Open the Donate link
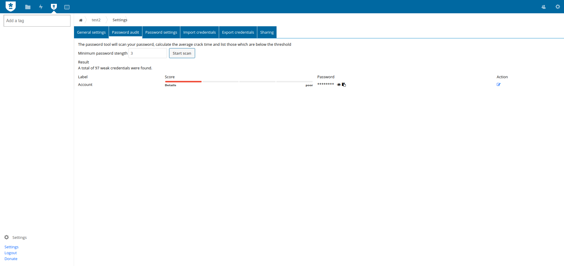The image size is (564, 266). pyautogui.click(x=11, y=259)
